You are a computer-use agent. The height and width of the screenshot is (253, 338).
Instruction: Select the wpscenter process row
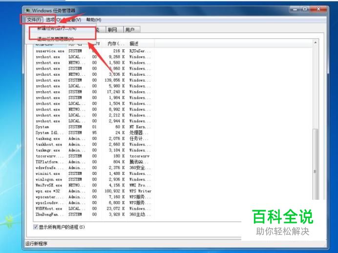coord(93,197)
